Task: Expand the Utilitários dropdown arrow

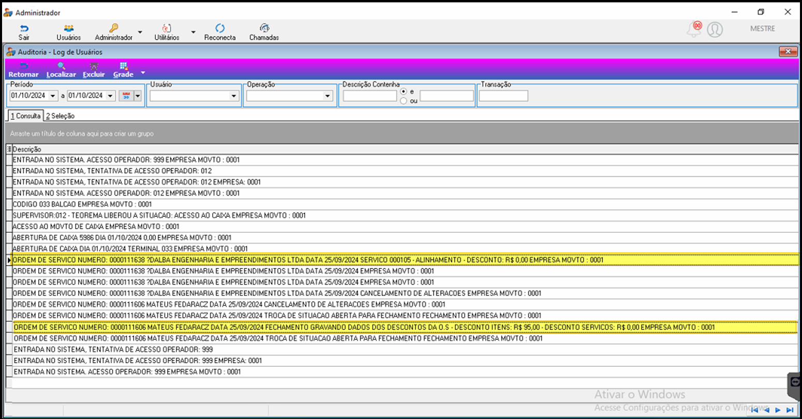Action: coord(193,32)
